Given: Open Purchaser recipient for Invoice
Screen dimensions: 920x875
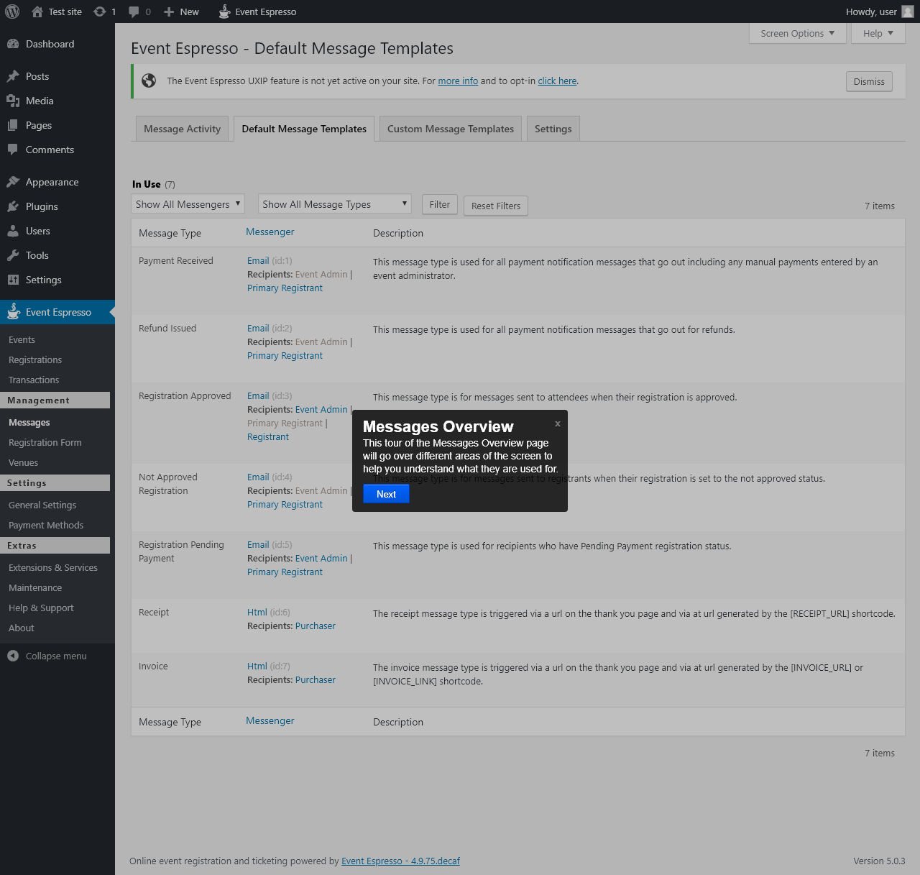Looking at the screenshot, I should coord(316,679).
